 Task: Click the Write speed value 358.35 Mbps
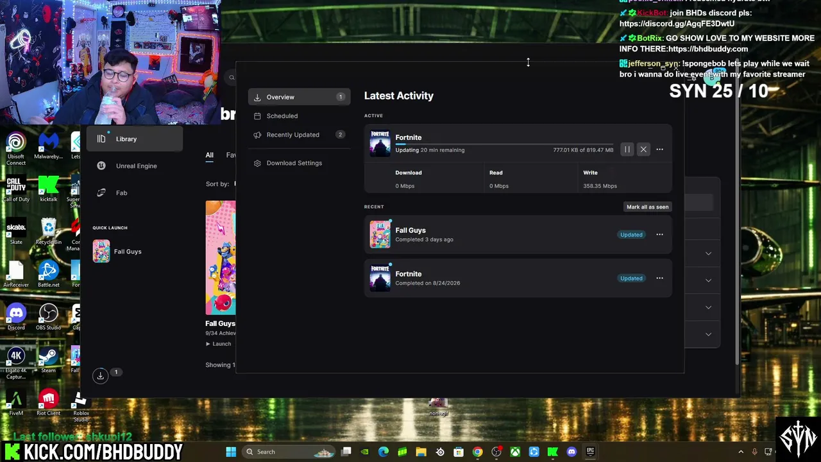(600, 186)
